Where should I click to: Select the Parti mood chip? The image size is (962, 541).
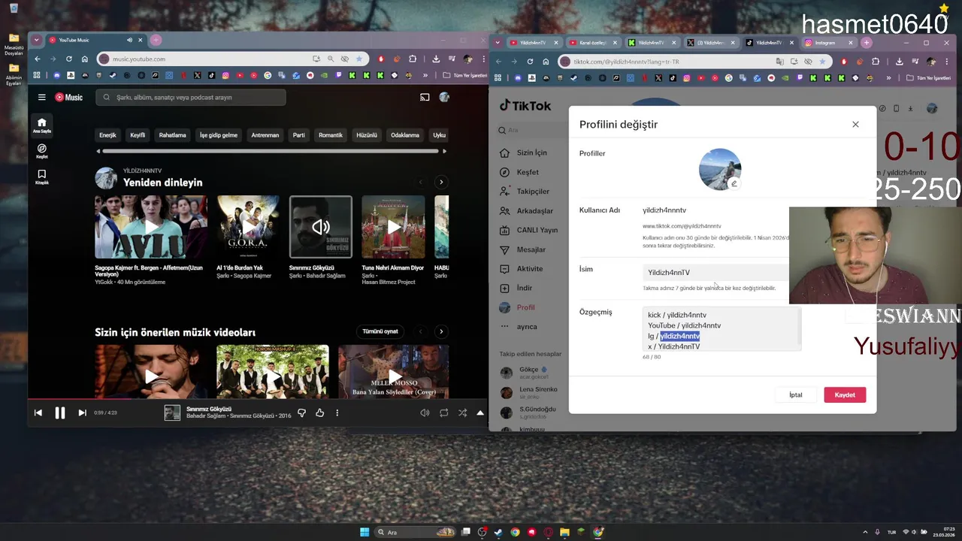[299, 135]
